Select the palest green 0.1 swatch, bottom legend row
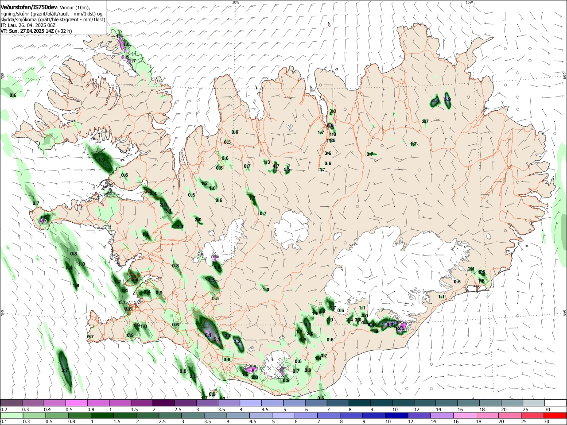This screenshot has width=567, height=425. (x=11, y=415)
